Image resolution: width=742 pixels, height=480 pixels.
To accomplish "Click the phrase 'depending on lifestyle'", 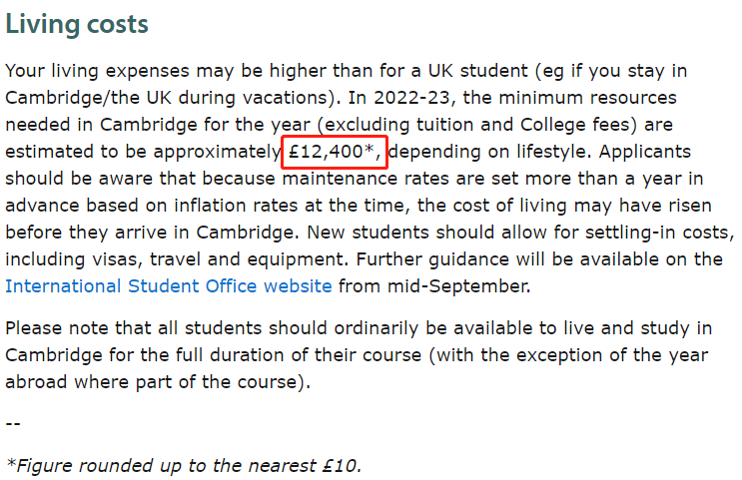I will point(485,152).
